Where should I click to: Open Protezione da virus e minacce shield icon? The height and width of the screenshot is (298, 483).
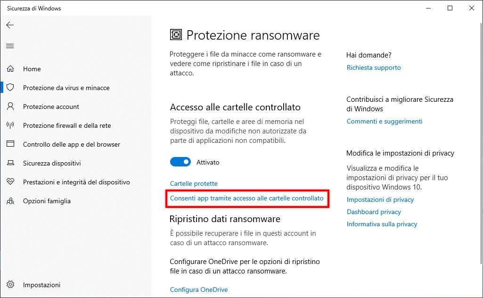(x=9, y=88)
